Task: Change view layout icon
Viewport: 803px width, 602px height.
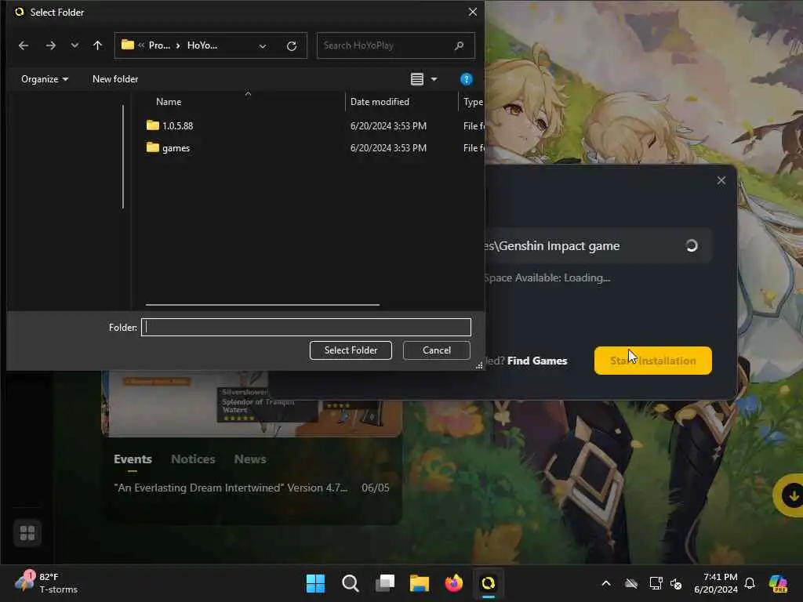Action: coord(417,79)
